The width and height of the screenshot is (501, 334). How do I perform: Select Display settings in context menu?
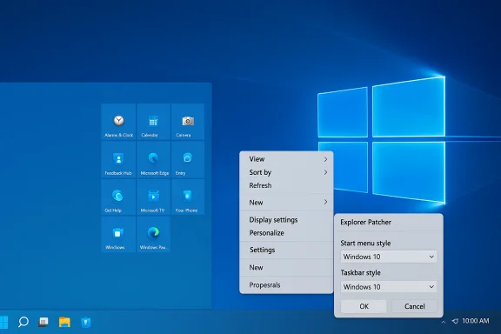click(286, 219)
